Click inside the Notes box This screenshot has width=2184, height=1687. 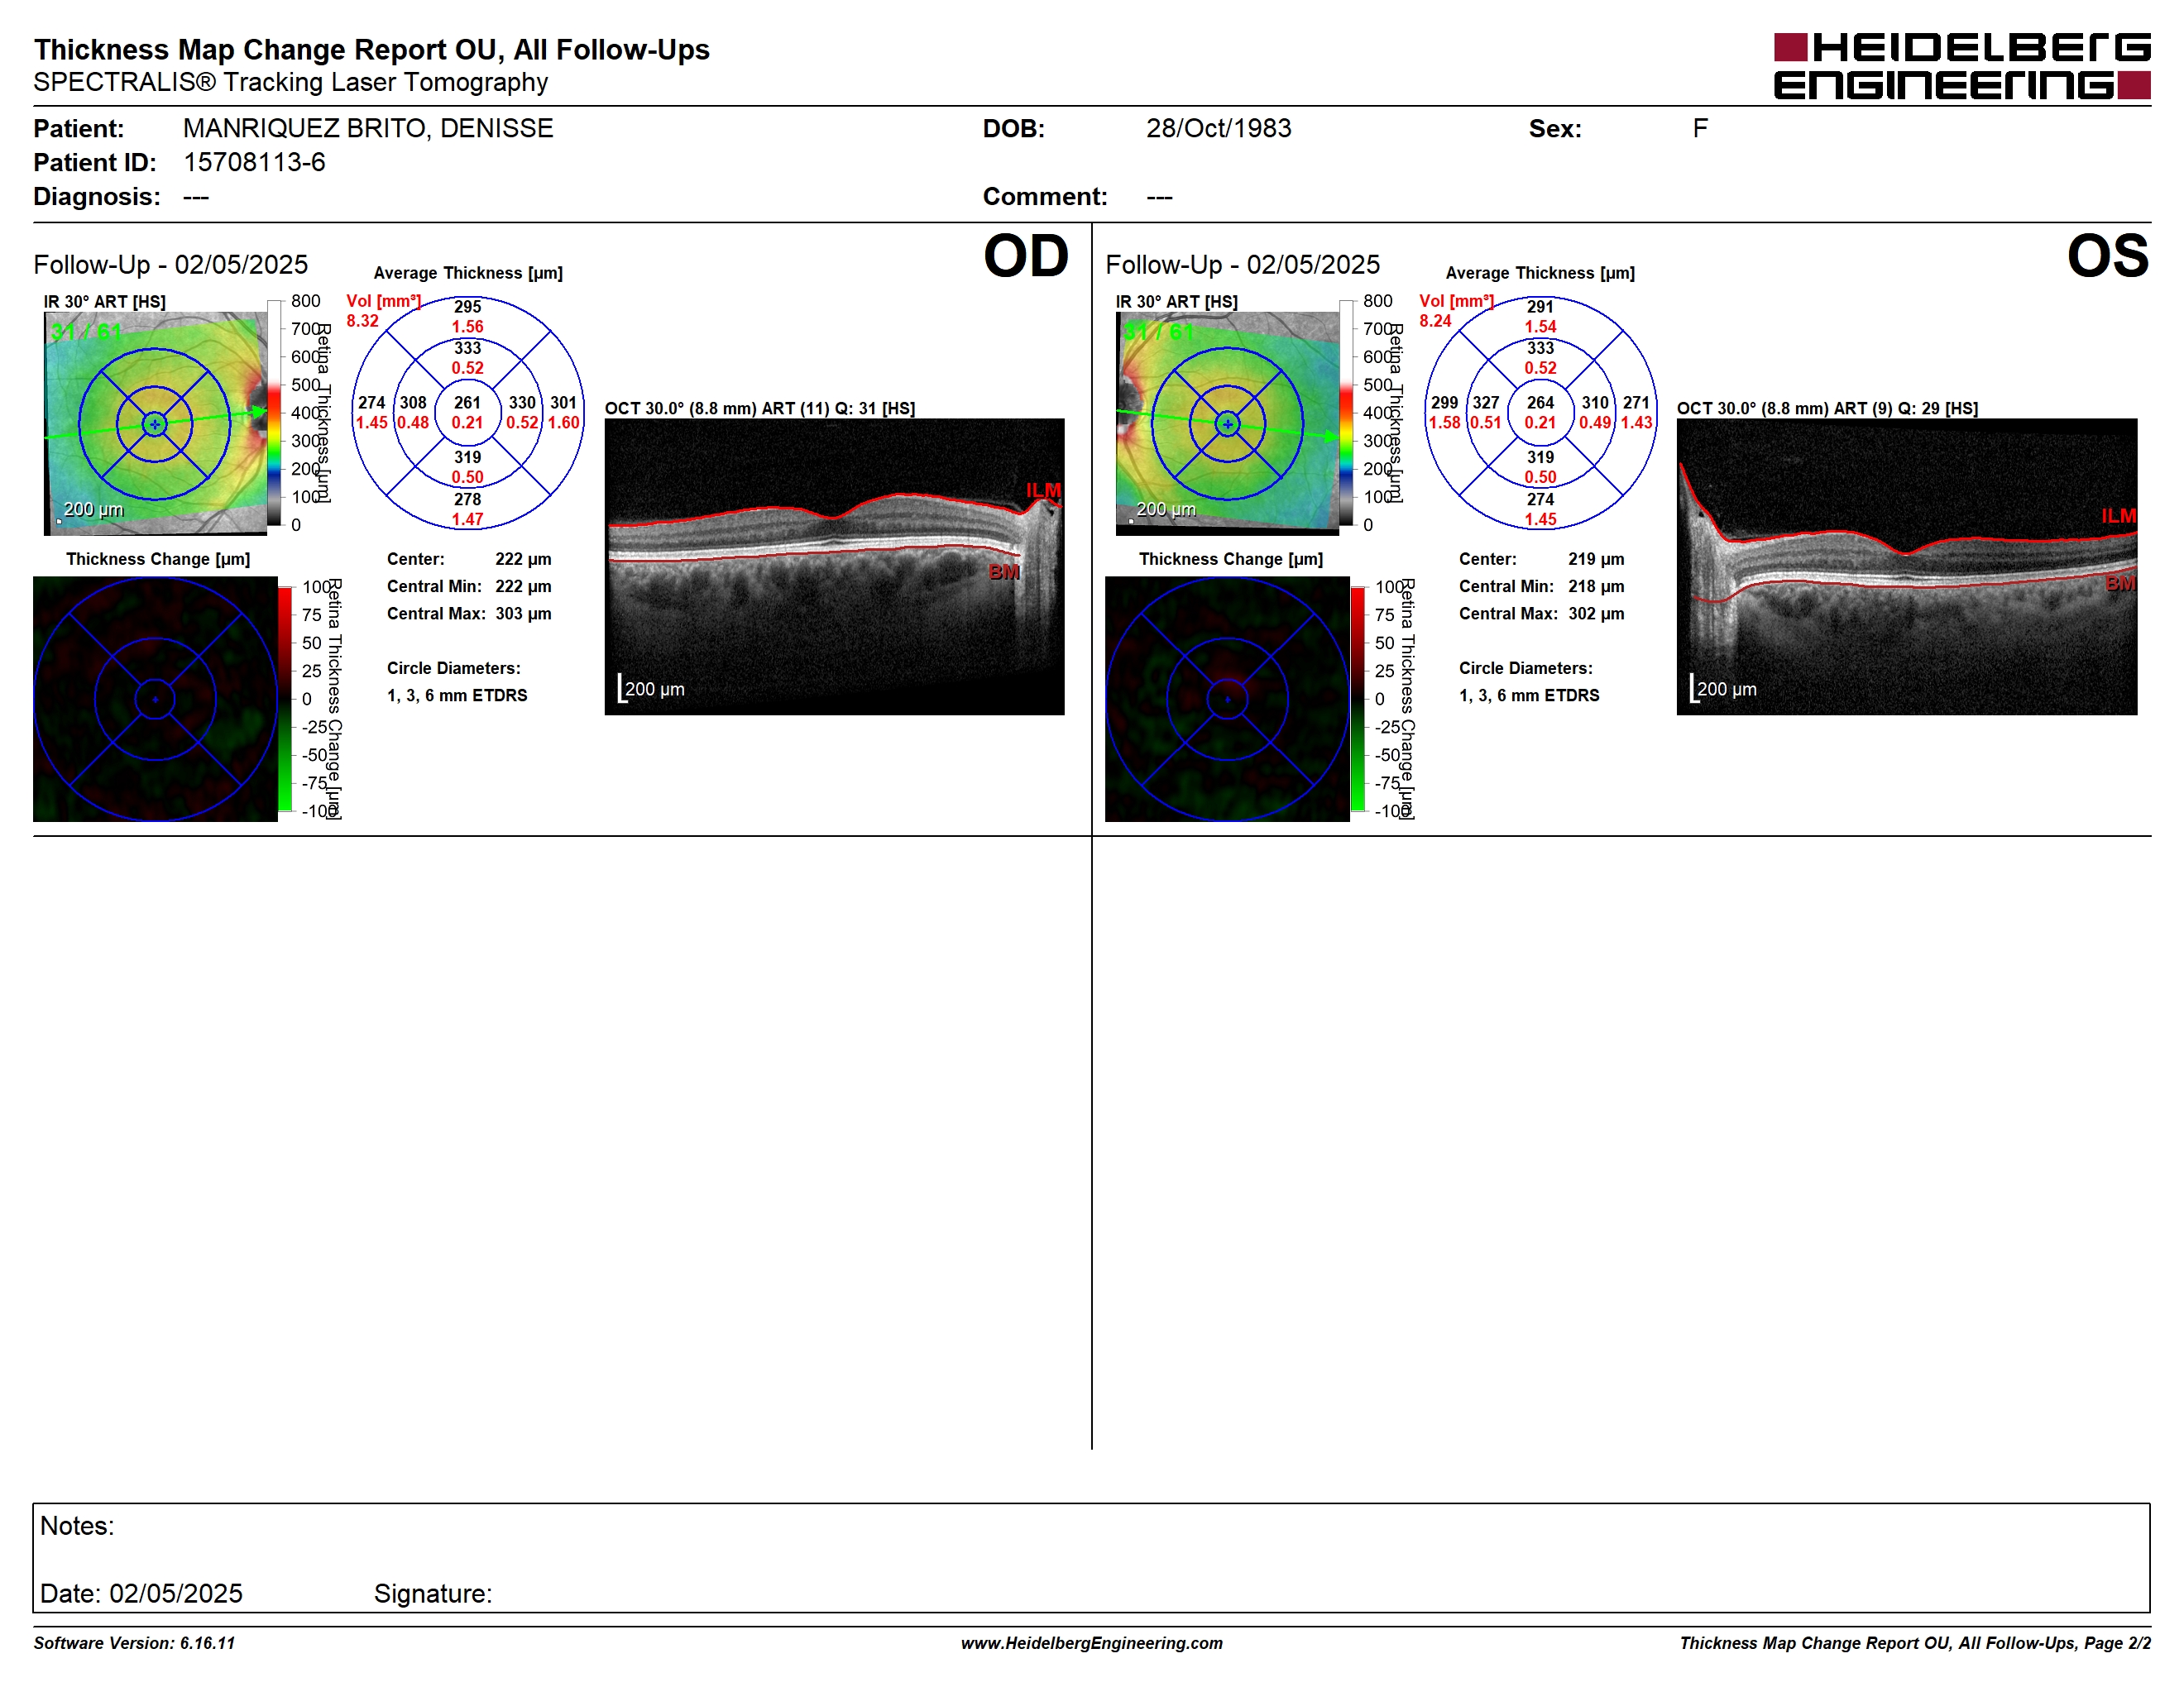pos(1091,1557)
